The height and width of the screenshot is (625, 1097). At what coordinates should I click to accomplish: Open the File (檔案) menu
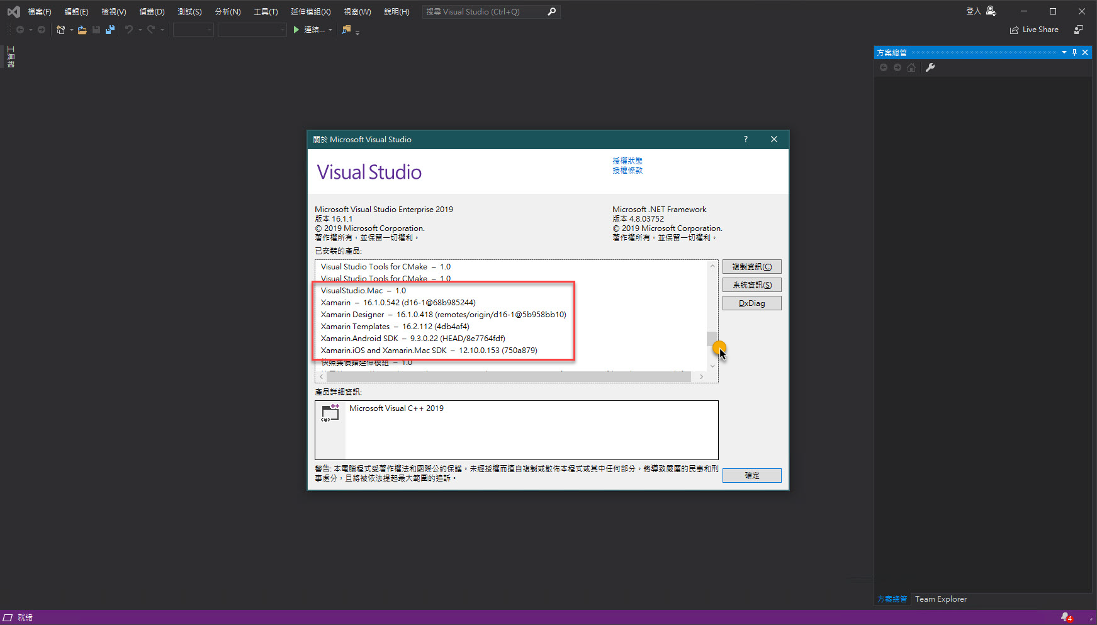pyautogui.click(x=40, y=11)
